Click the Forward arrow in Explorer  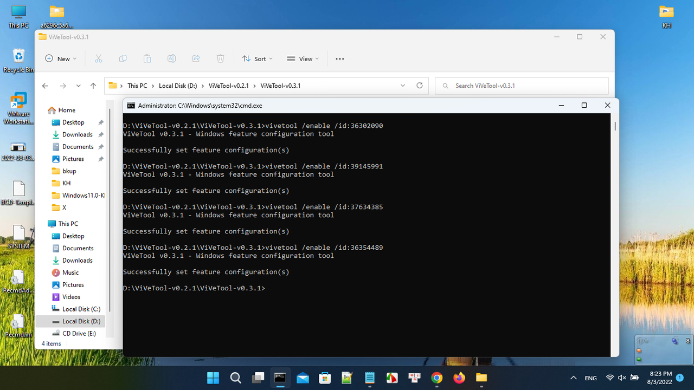(63, 86)
